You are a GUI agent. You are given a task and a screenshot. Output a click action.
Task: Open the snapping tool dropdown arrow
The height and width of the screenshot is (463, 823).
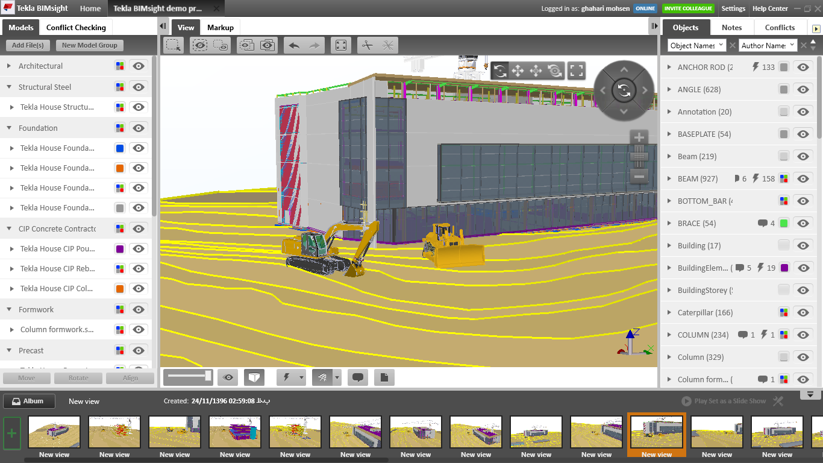[x=337, y=377]
